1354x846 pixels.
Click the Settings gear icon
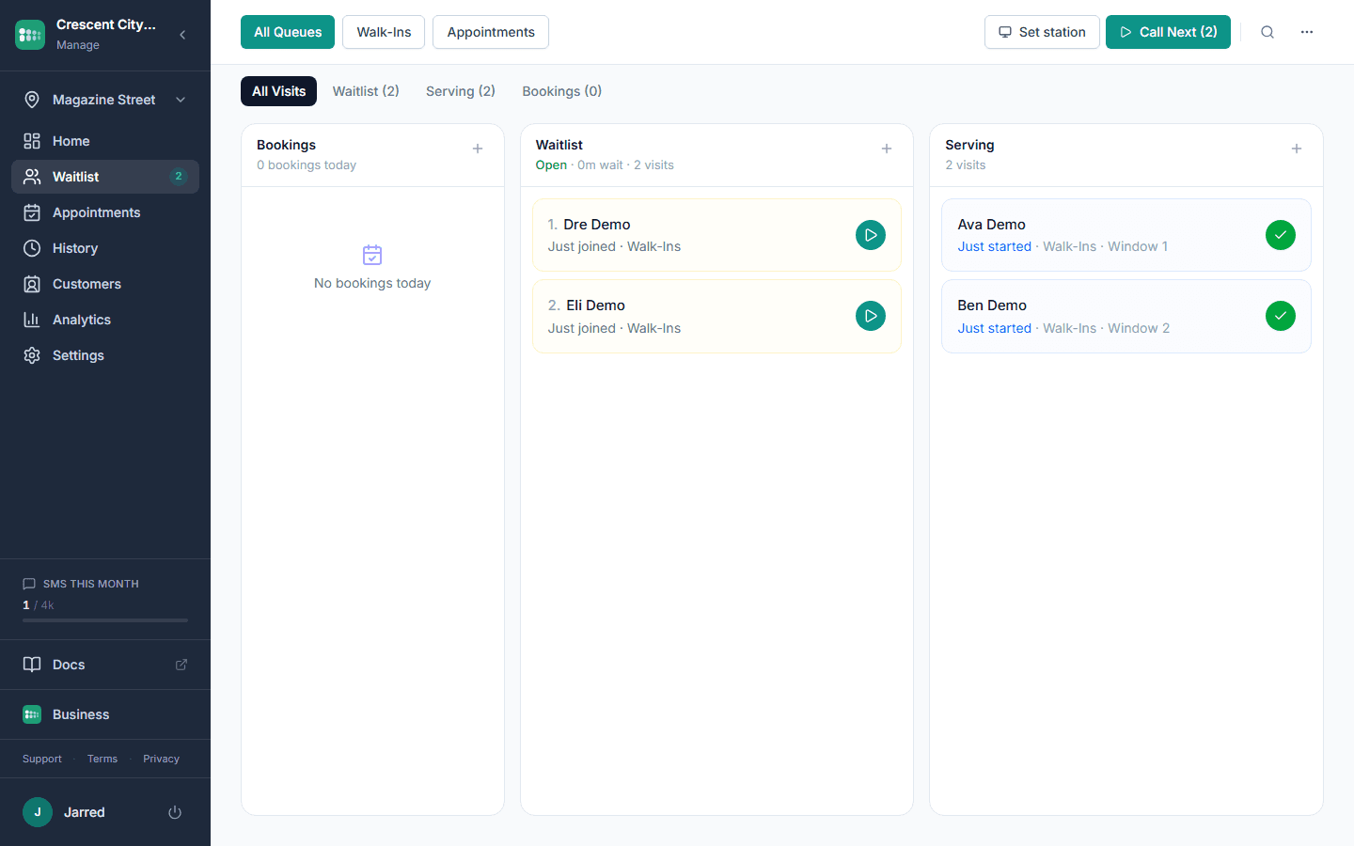32,355
